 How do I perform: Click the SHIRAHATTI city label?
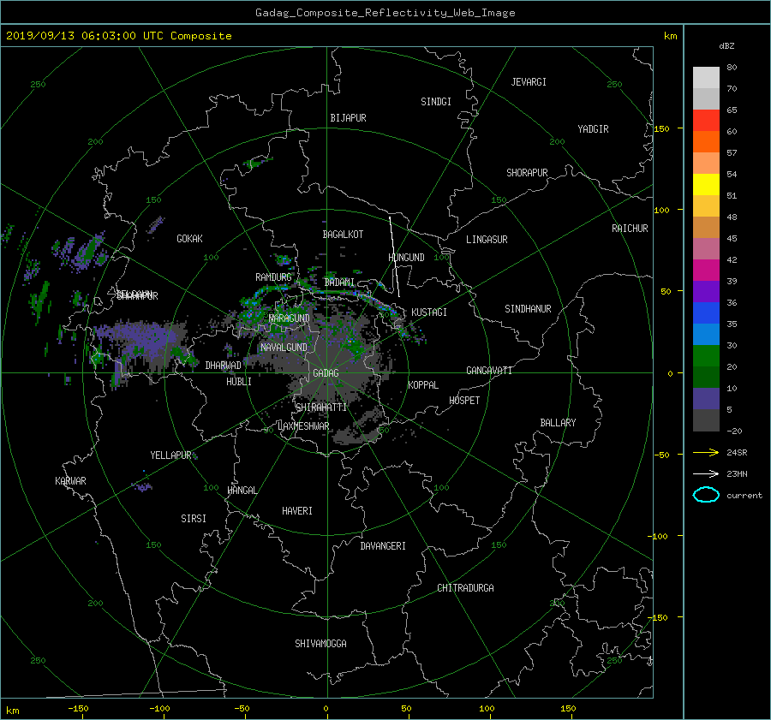point(321,408)
